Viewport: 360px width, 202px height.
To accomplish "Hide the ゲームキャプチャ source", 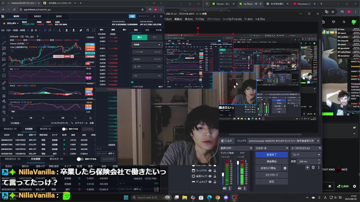I will click(210, 182).
